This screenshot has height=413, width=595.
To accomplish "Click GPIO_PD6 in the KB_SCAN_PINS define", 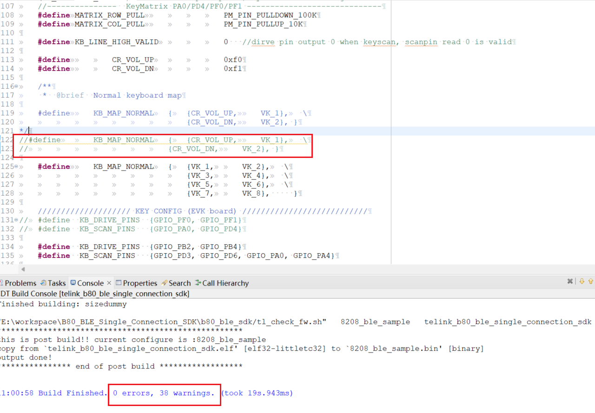I will tap(218, 256).
